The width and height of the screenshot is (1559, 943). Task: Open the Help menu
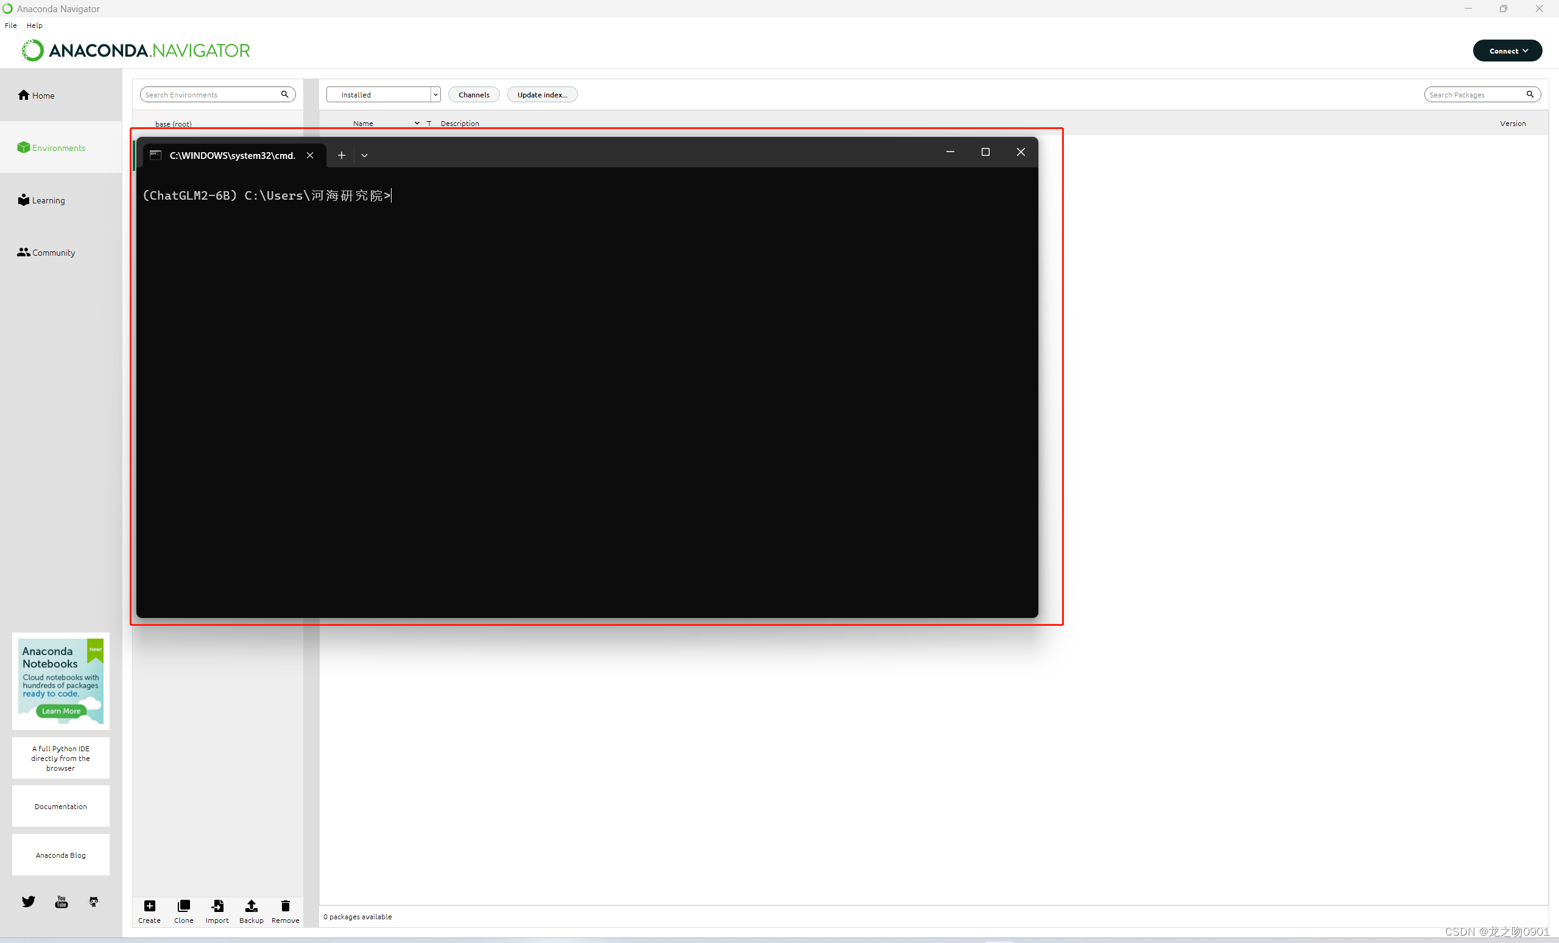tap(35, 26)
